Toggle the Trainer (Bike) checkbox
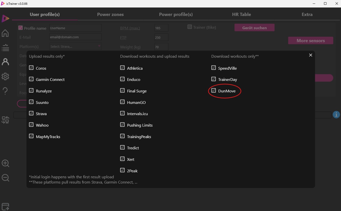 (x=190, y=27)
